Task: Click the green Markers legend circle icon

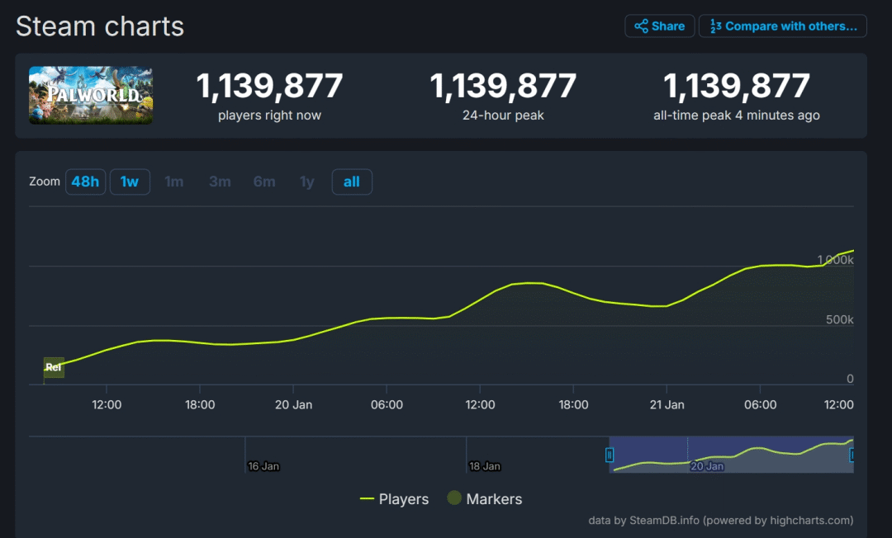Action: pyautogui.click(x=453, y=498)
